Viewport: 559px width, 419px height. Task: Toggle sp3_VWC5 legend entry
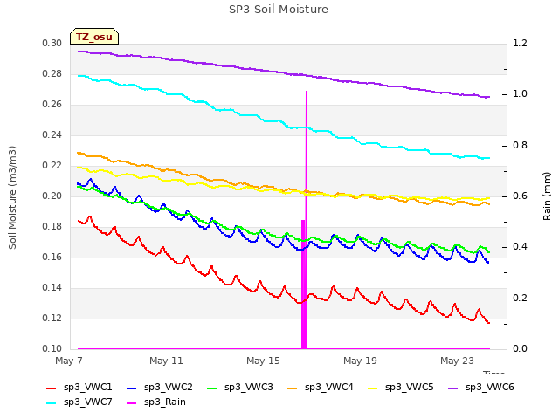pos(401,387)
